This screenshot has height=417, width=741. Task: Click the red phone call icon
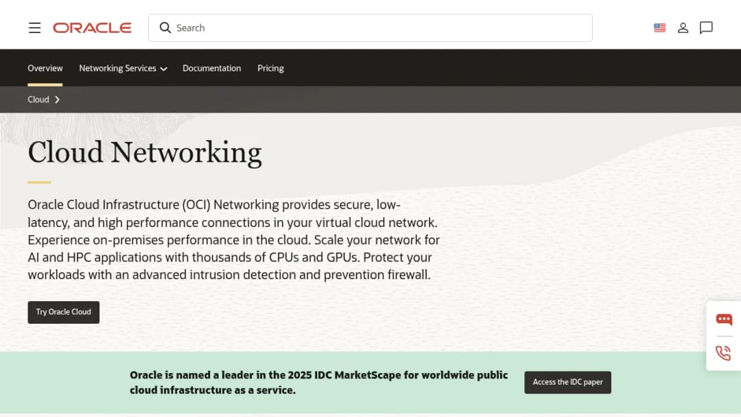click(723, 353)
